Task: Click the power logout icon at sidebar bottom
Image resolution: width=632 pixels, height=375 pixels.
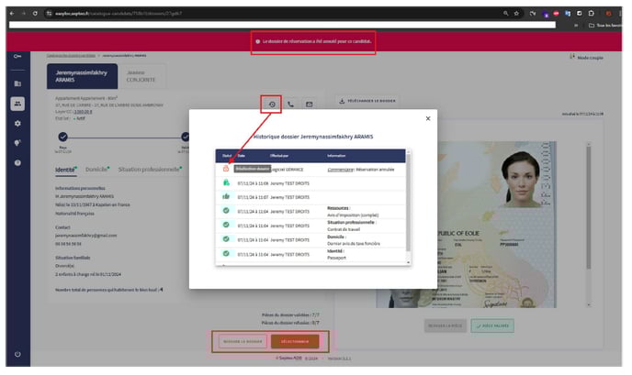Action: 17,354
